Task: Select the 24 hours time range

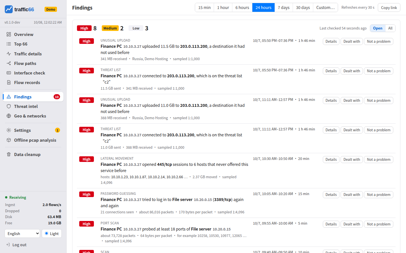Action: [x=263, y=8]
